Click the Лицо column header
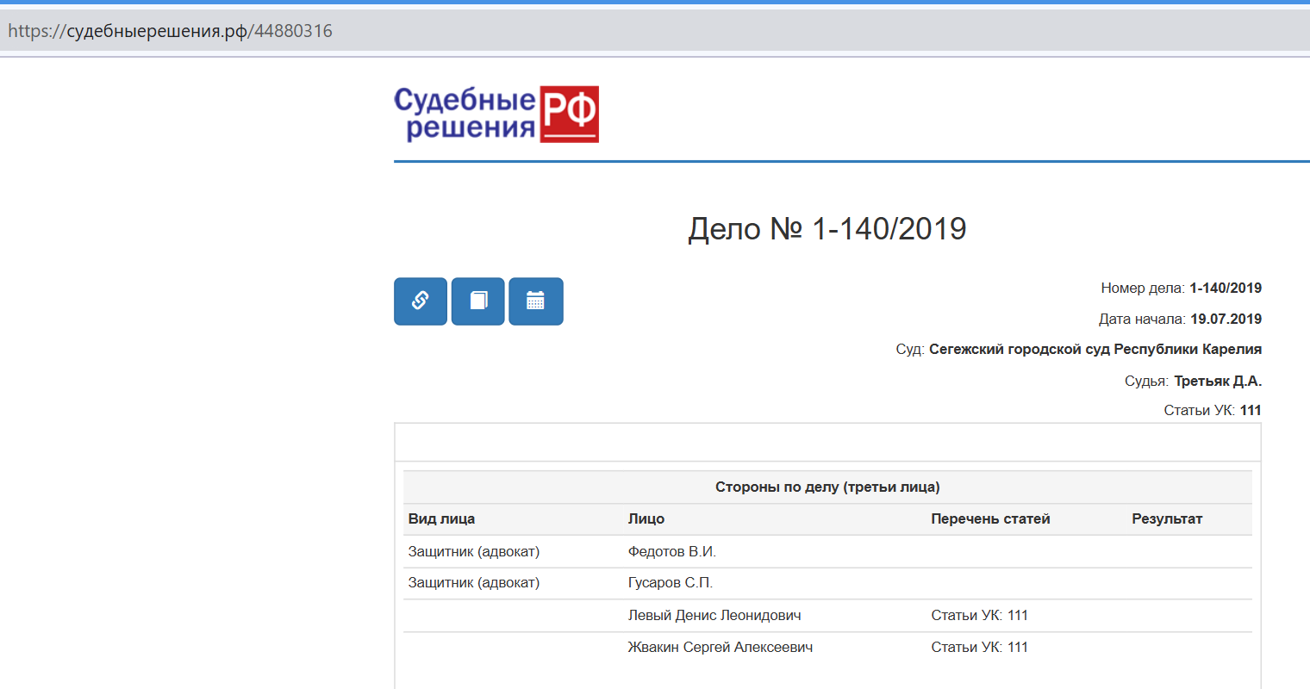Image resolution: width=1310 pixels, height=689 pixels. point(646,519)
